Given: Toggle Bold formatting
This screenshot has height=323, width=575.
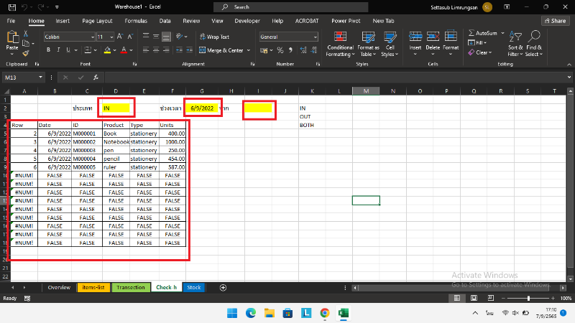Looking at the screenshot, I should (x=48, y=50).
